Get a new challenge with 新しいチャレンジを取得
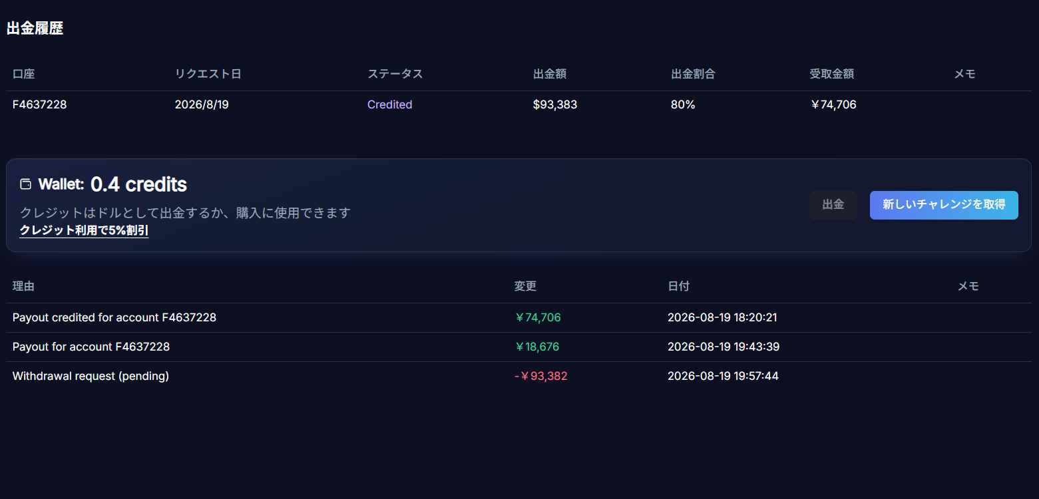The image size is (1039, 499). (x=944, y=205)
